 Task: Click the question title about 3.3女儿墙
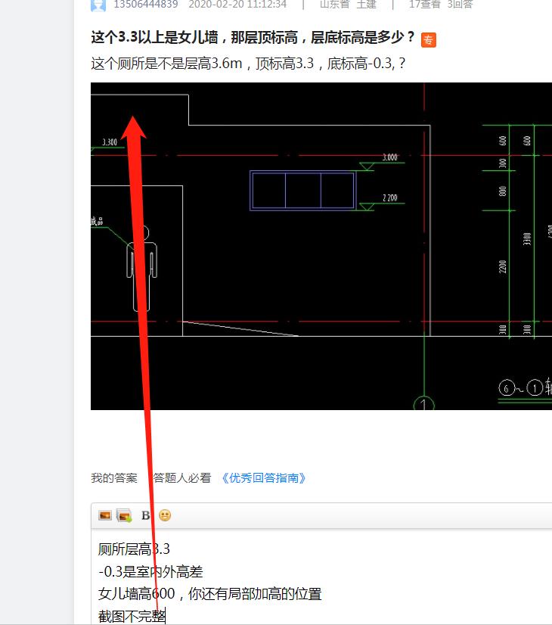pyautogui.click(x=253, y=38)
